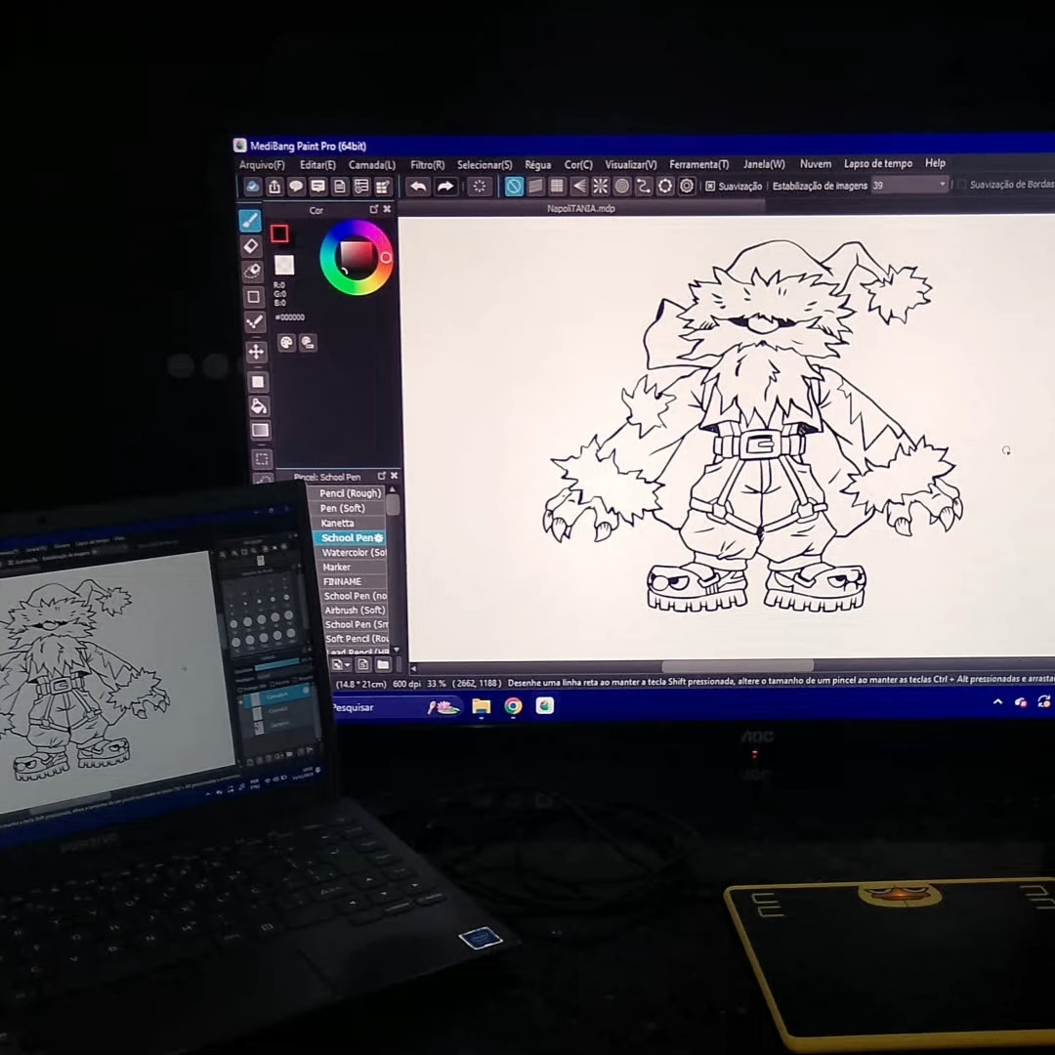Select the Fill (filled square) tool

(x=258, y=382)
